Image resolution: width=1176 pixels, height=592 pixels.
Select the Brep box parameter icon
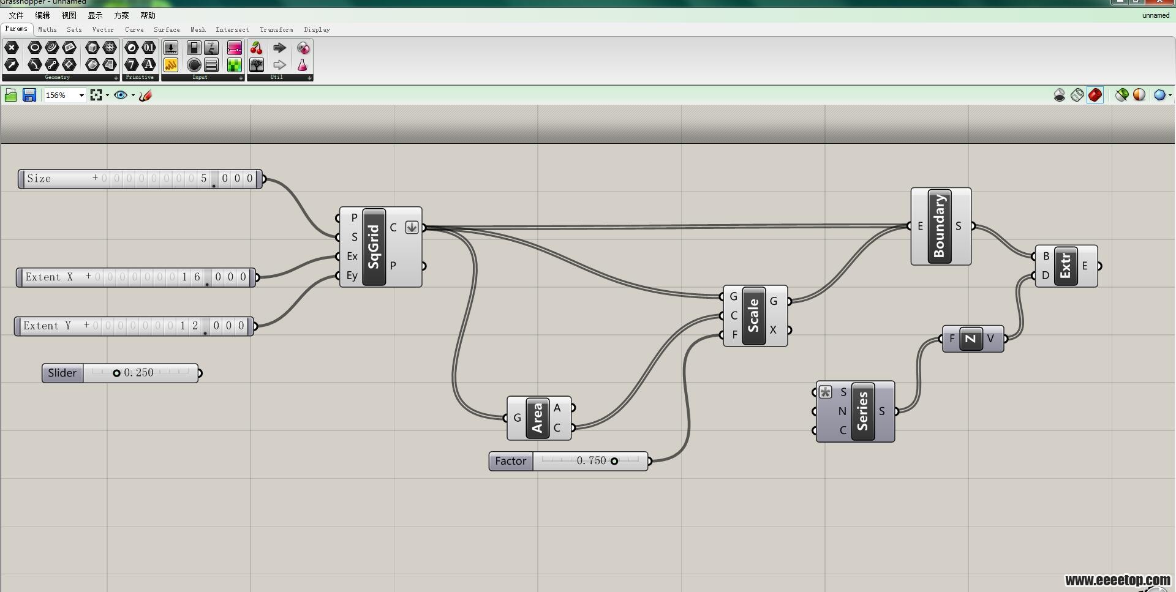click(x=92, y=47)
